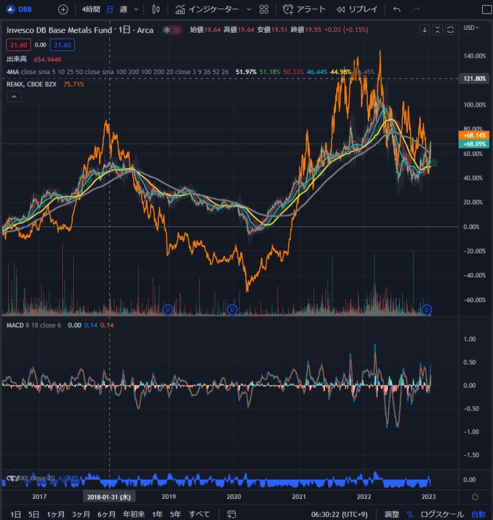Open the candlestick chart style menu
Viewport: 493px width, 520px height.
[156, 9]
